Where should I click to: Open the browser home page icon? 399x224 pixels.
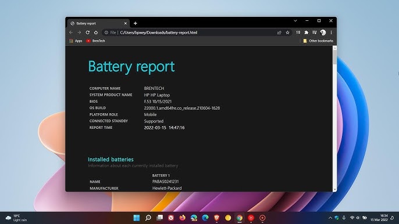95,32
